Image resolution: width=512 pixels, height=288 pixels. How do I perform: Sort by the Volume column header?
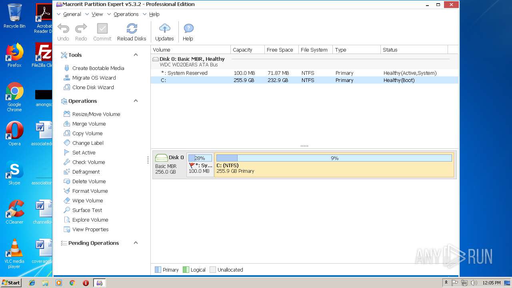[191, 50]
